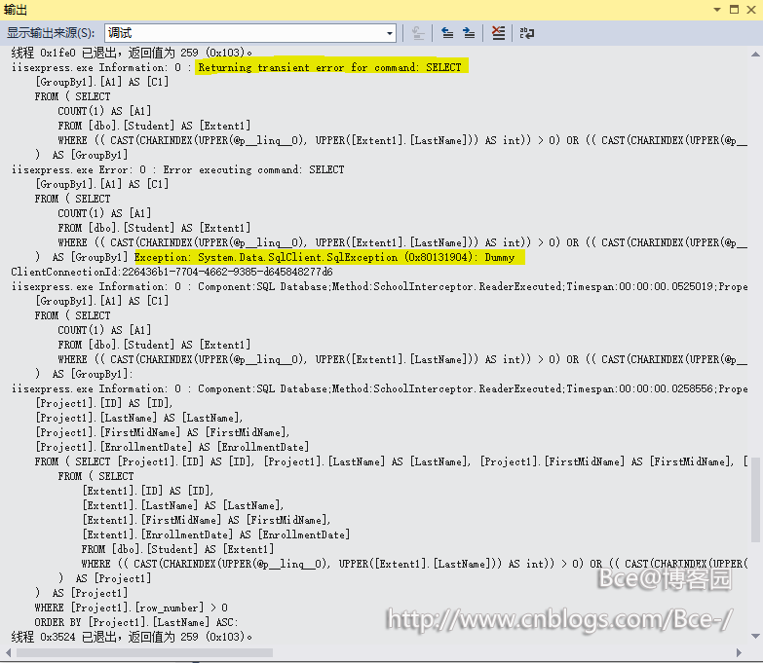763x663 pixels.
Task: Click highlighted 'Exception: System.Data.SqlClient.SqlException' text
Action: pyautogui.click(x=324, y=257)
